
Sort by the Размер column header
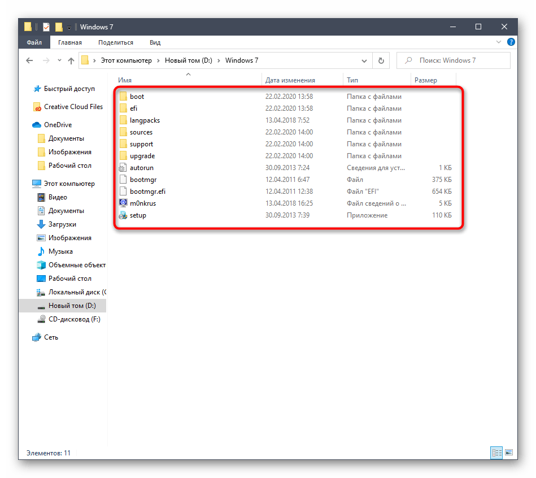pos(426,80)
